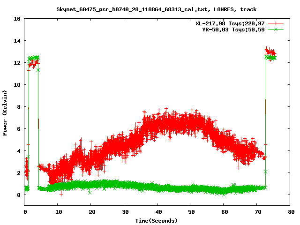The height and width of the screenshot is (225, 300).
Task: Click the y-axis tick label 6
Action: point(19,129)
